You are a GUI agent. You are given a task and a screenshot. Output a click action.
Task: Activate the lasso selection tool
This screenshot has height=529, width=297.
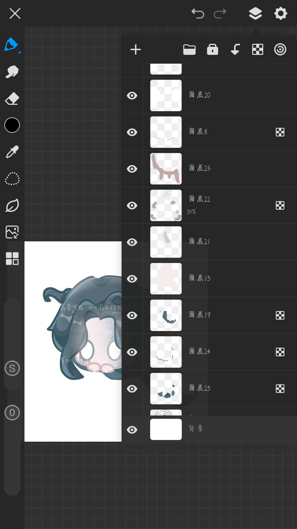click(x=12, y=179)
